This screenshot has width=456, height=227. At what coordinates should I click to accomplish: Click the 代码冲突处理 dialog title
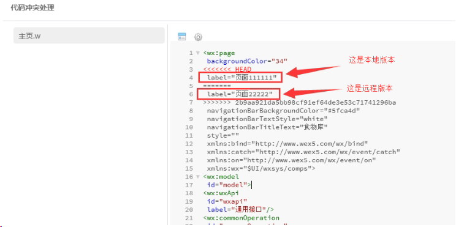32,8
